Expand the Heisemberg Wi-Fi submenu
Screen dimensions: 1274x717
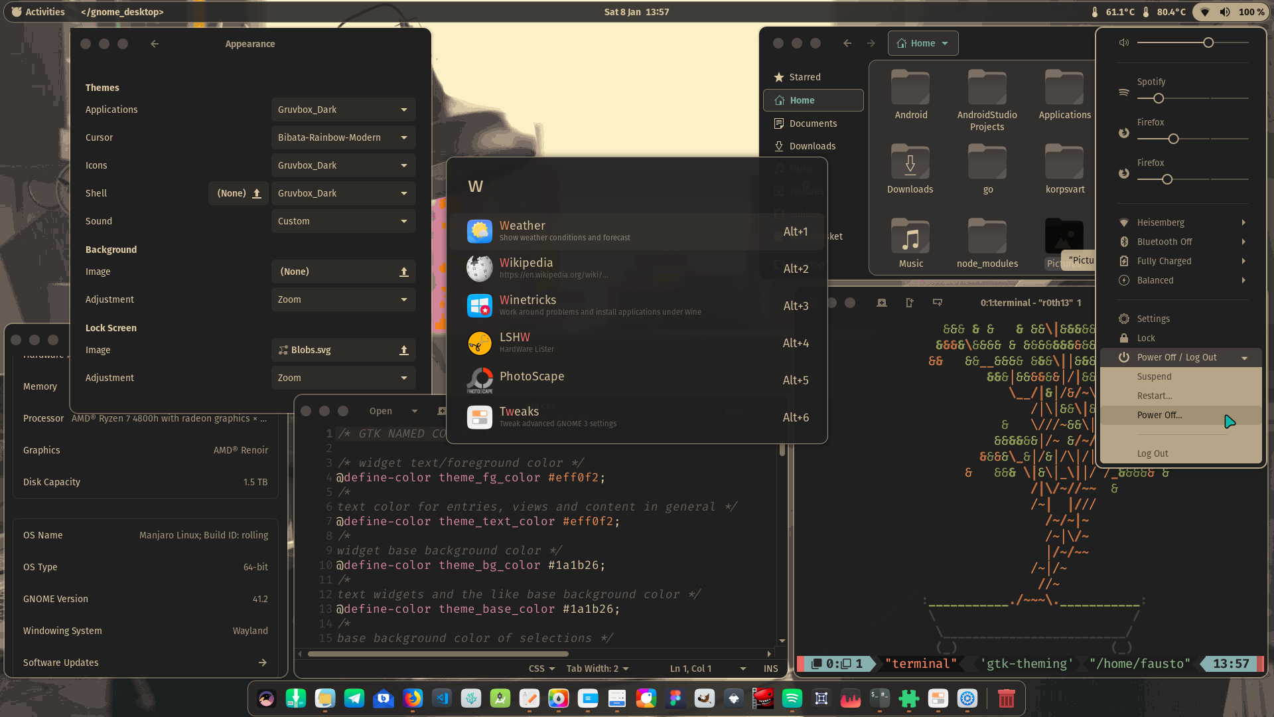pyautogui.click(x=1181, y=222)
